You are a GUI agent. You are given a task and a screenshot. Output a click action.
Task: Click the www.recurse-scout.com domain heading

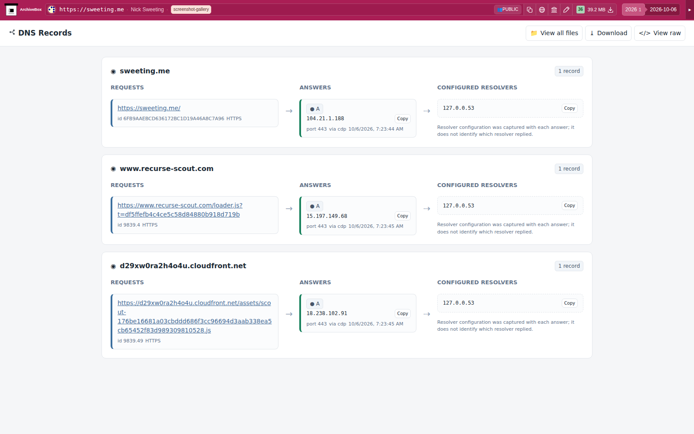pyautogui.click(x=167, y=168)
